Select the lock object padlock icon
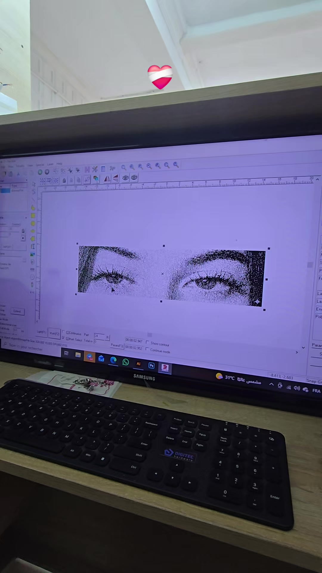 [x=64, y=181]
